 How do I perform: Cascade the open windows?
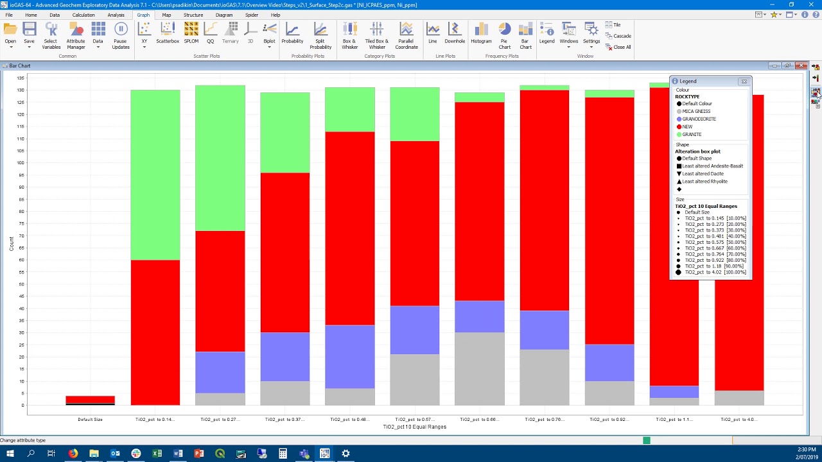(x=618, y=36)
